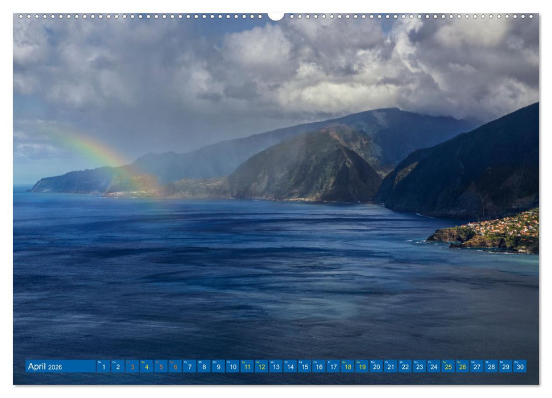Screen dimensions: 552x398
Task: Click the orange Easter Monday date 6
Action: point(175,367)
